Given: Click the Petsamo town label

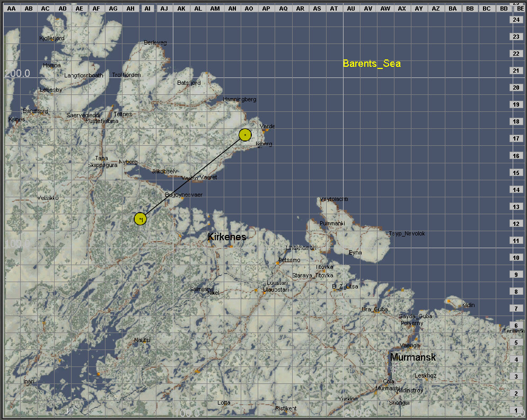Looking at the screenshot, I should [x=289, y=260].
